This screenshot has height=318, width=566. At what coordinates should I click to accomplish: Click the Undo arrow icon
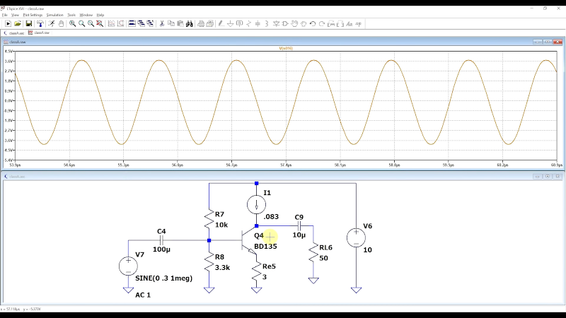[313, 23]
